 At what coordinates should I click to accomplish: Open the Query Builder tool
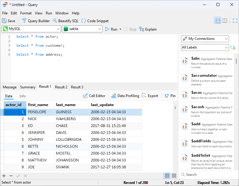click(x=36, y=21)
